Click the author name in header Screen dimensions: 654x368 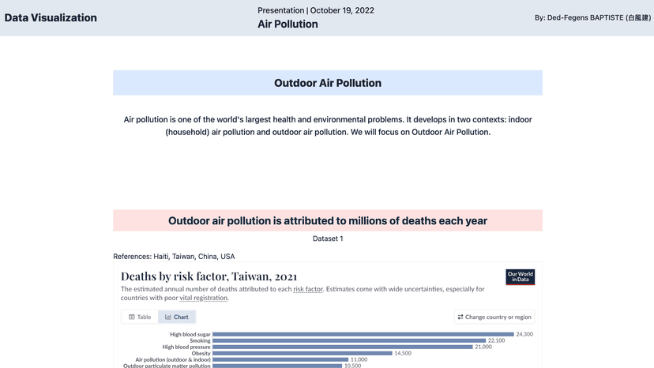(x=592, y=18)
